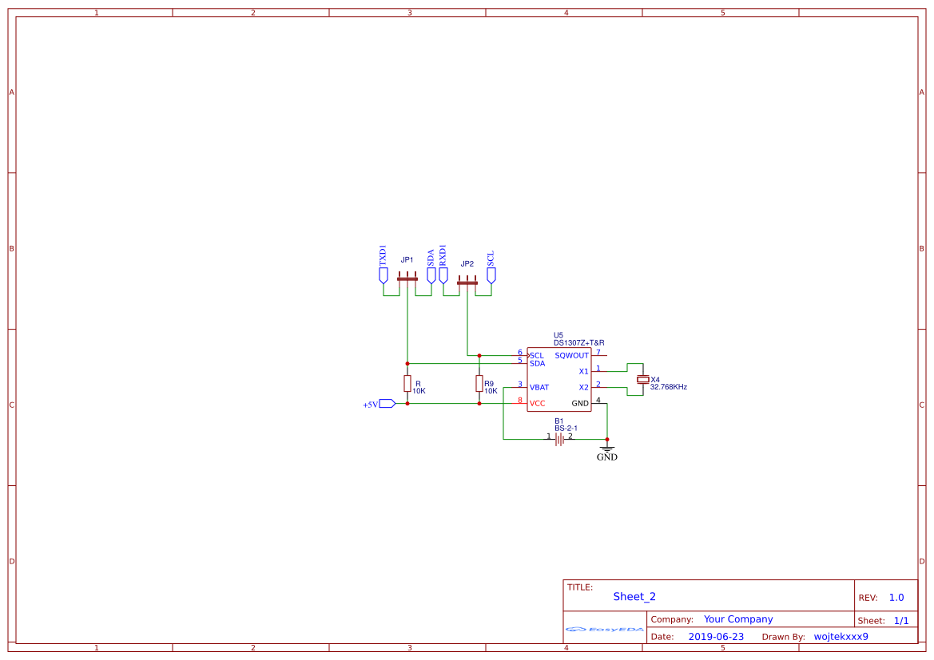
Task: Click the EasyEDA logo in the title block
Action: 602,630
